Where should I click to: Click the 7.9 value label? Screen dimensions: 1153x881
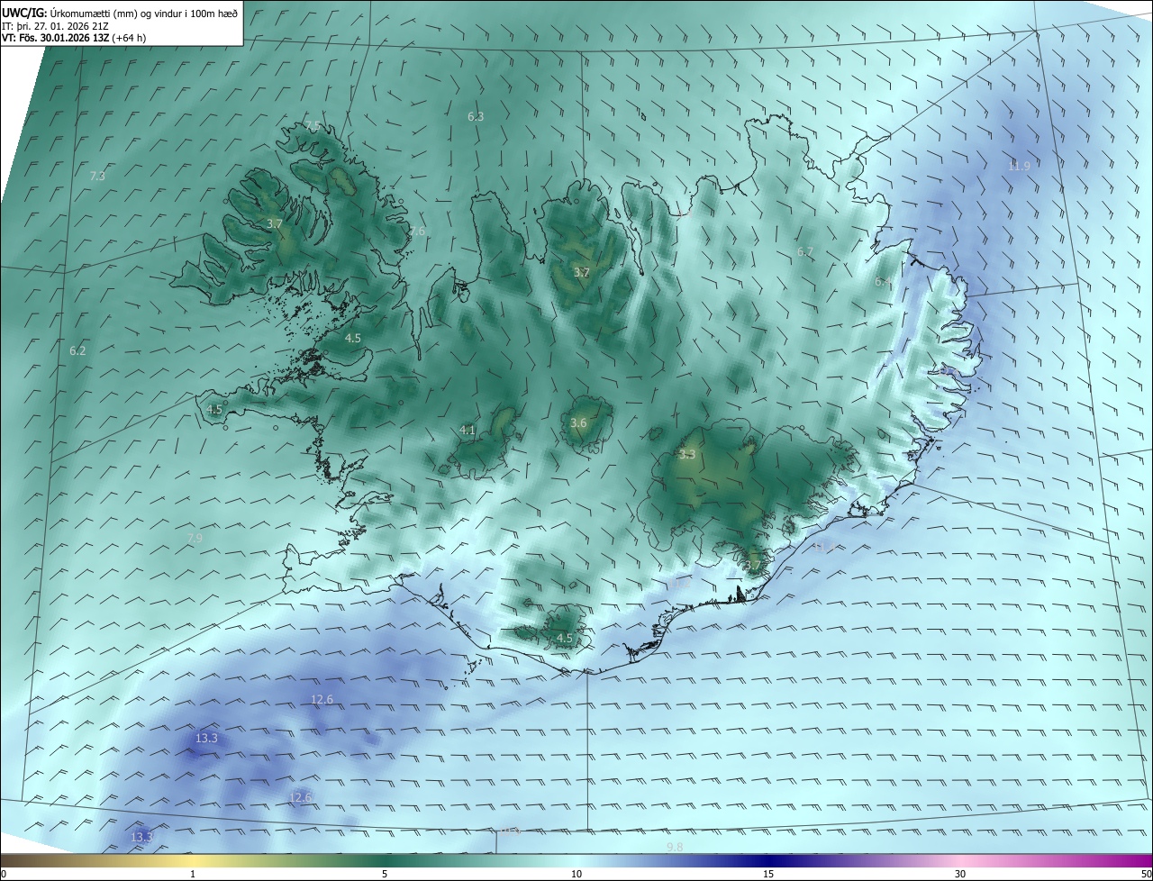pos(195,539)
